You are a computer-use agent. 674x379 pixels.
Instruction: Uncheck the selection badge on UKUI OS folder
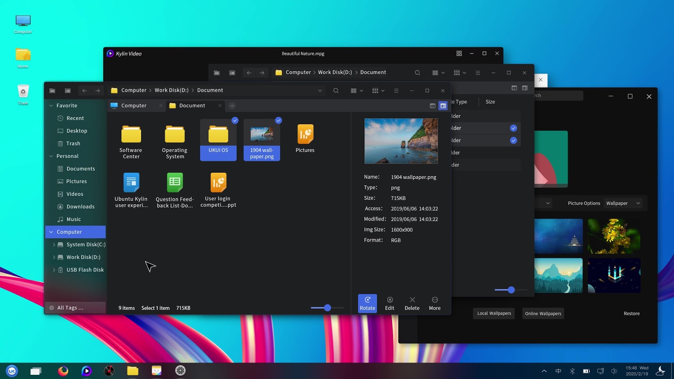[235, 120]
